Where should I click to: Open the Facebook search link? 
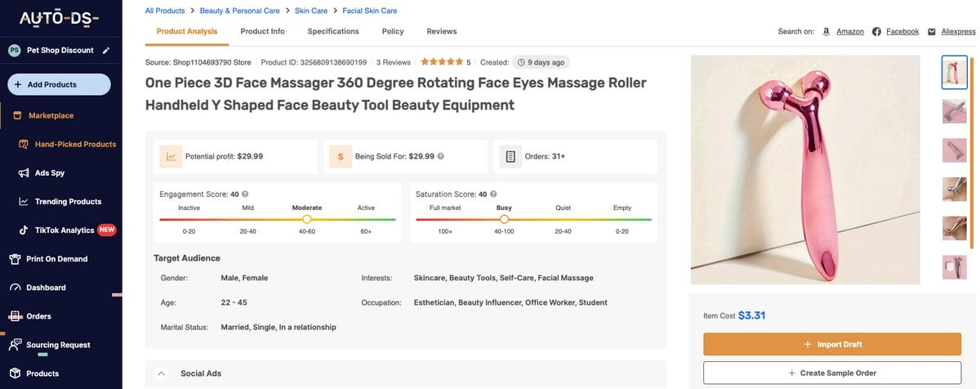pos(902,31)
